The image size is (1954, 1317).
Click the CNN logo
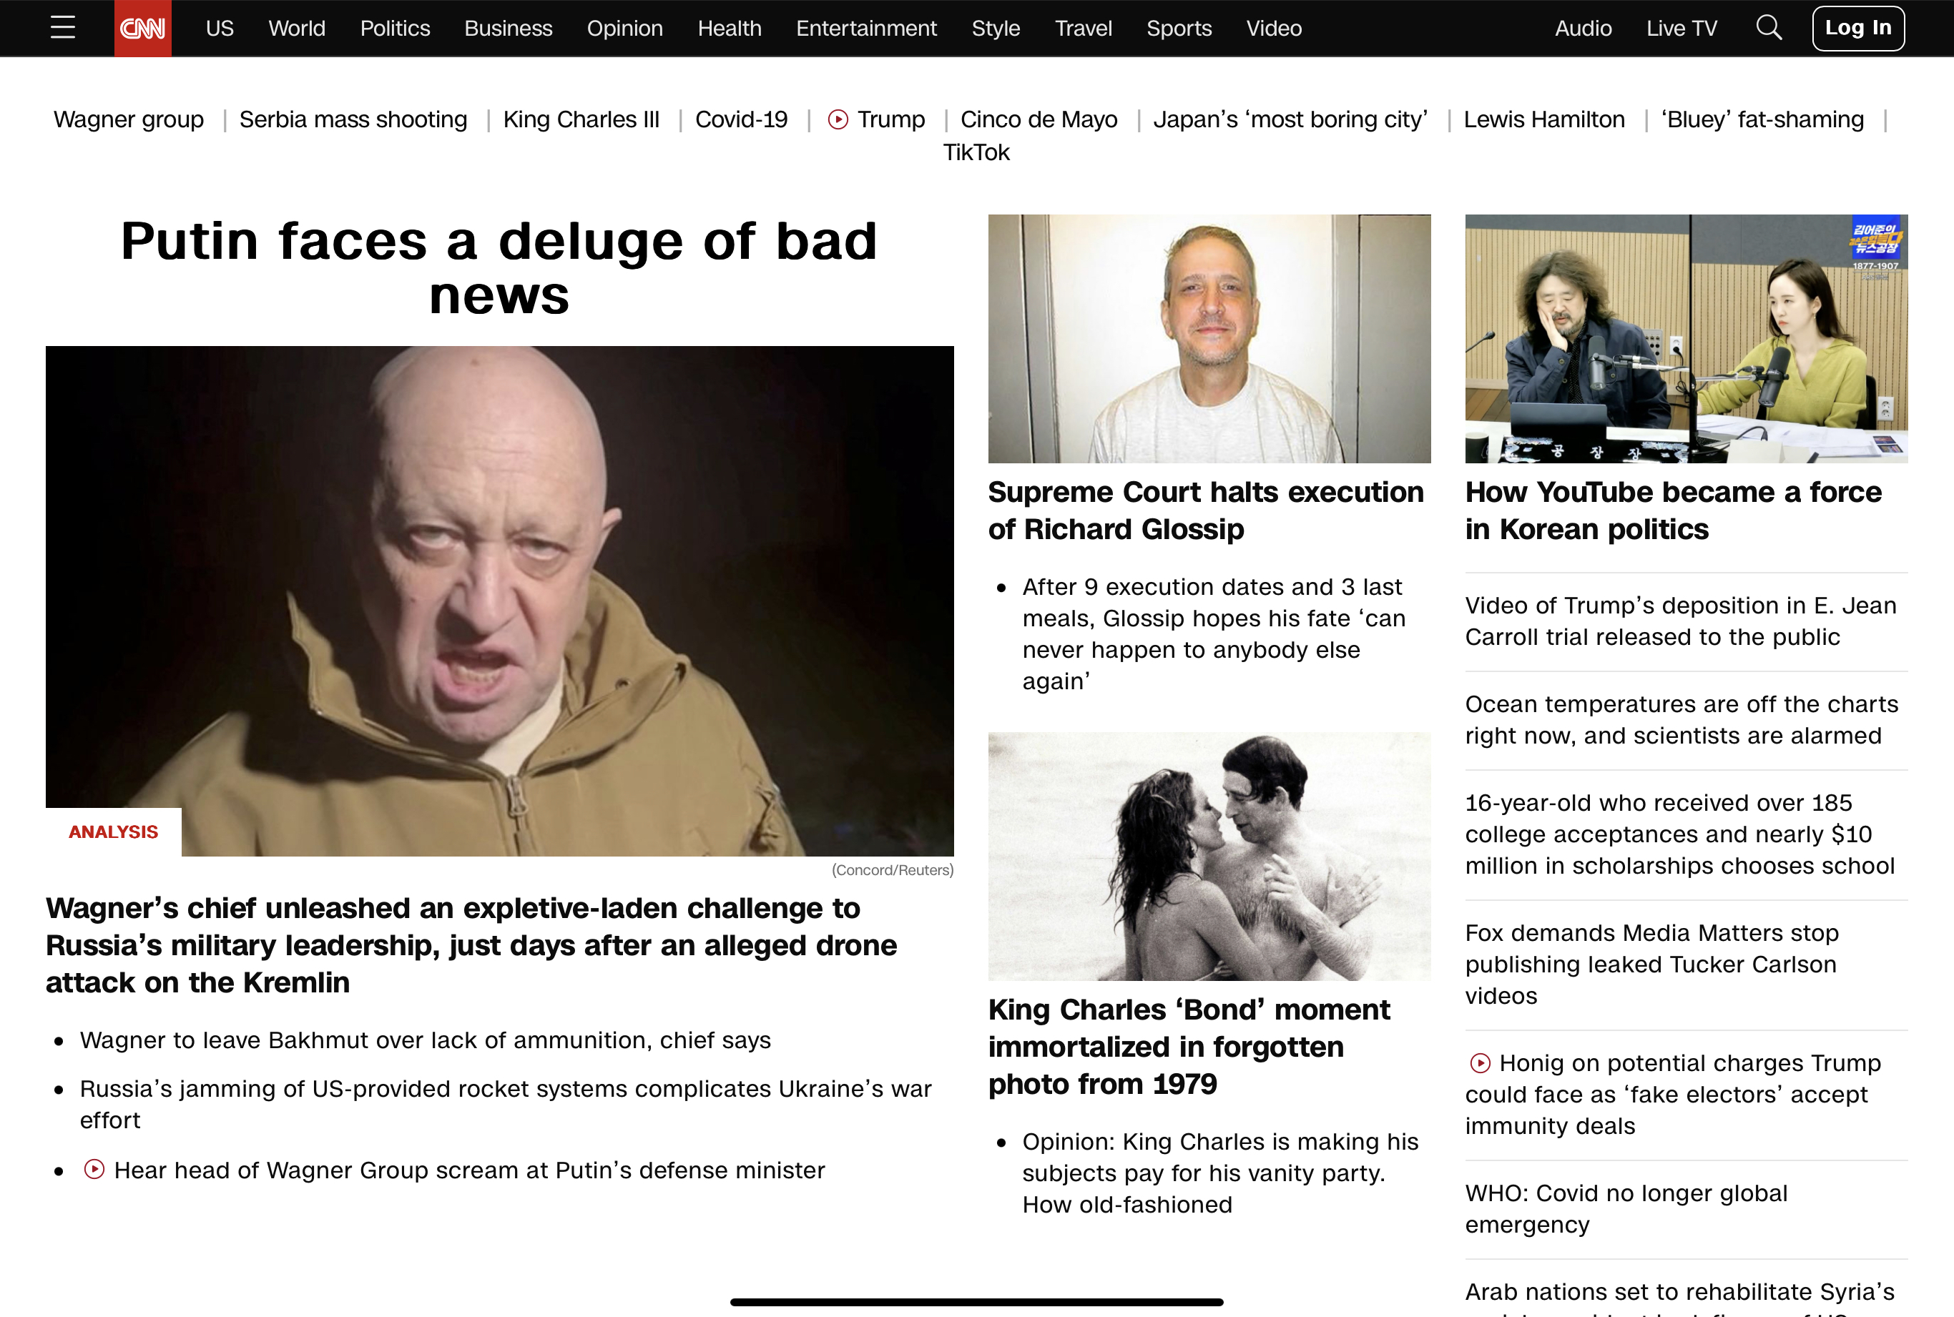[x=143, y=29]
